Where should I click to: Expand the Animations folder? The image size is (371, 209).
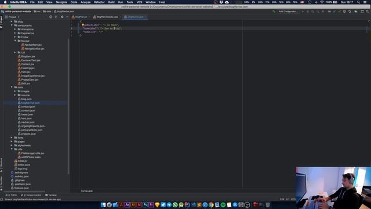(15, 30)
